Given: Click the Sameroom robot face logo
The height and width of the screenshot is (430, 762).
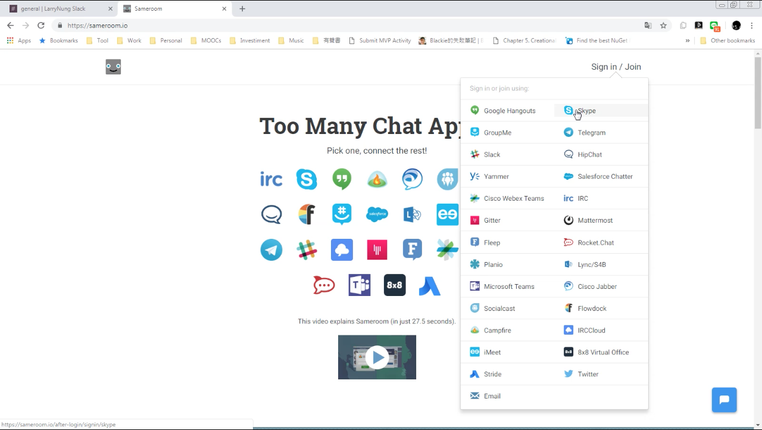Looking at the screenshot, I should (x=113, y=67).
